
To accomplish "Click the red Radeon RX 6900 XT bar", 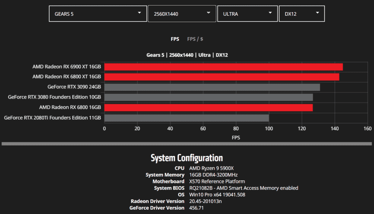I will 224,67.
